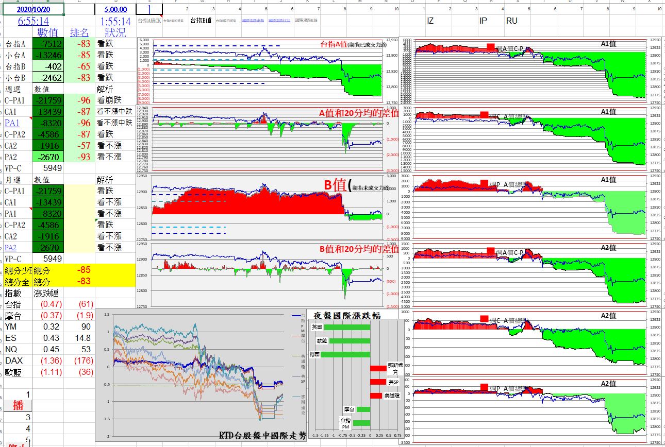Select the 小台B value -2462
The height and width of the screenshot is (447, 665).
[48, 78]
